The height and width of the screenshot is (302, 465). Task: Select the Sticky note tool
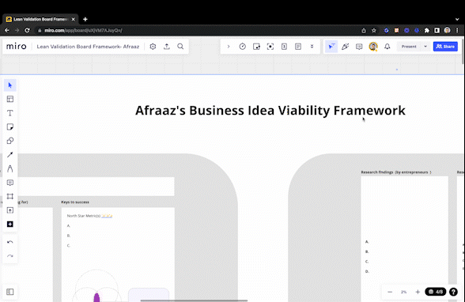point(10,126)
